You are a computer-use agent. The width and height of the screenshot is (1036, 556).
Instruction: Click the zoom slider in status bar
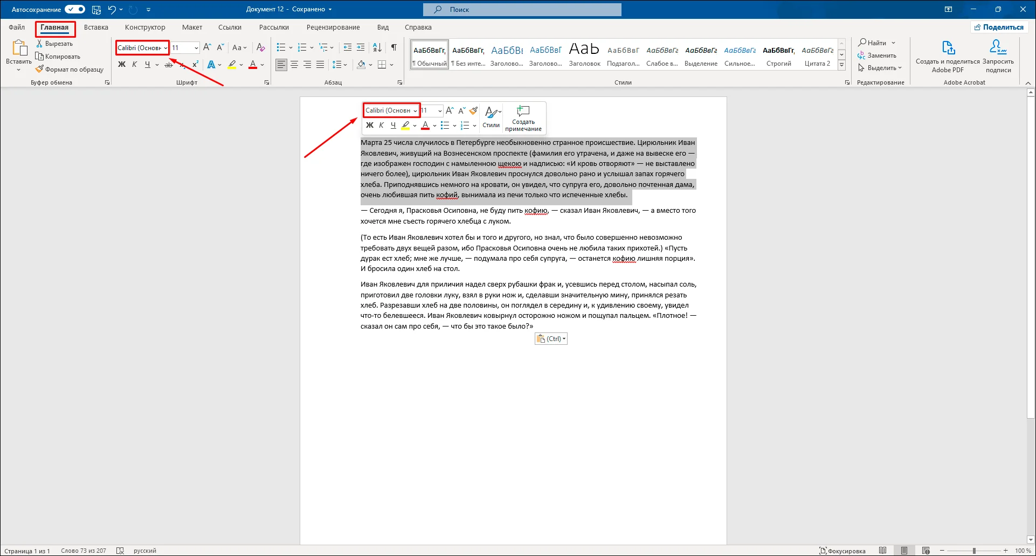point(974,551)
